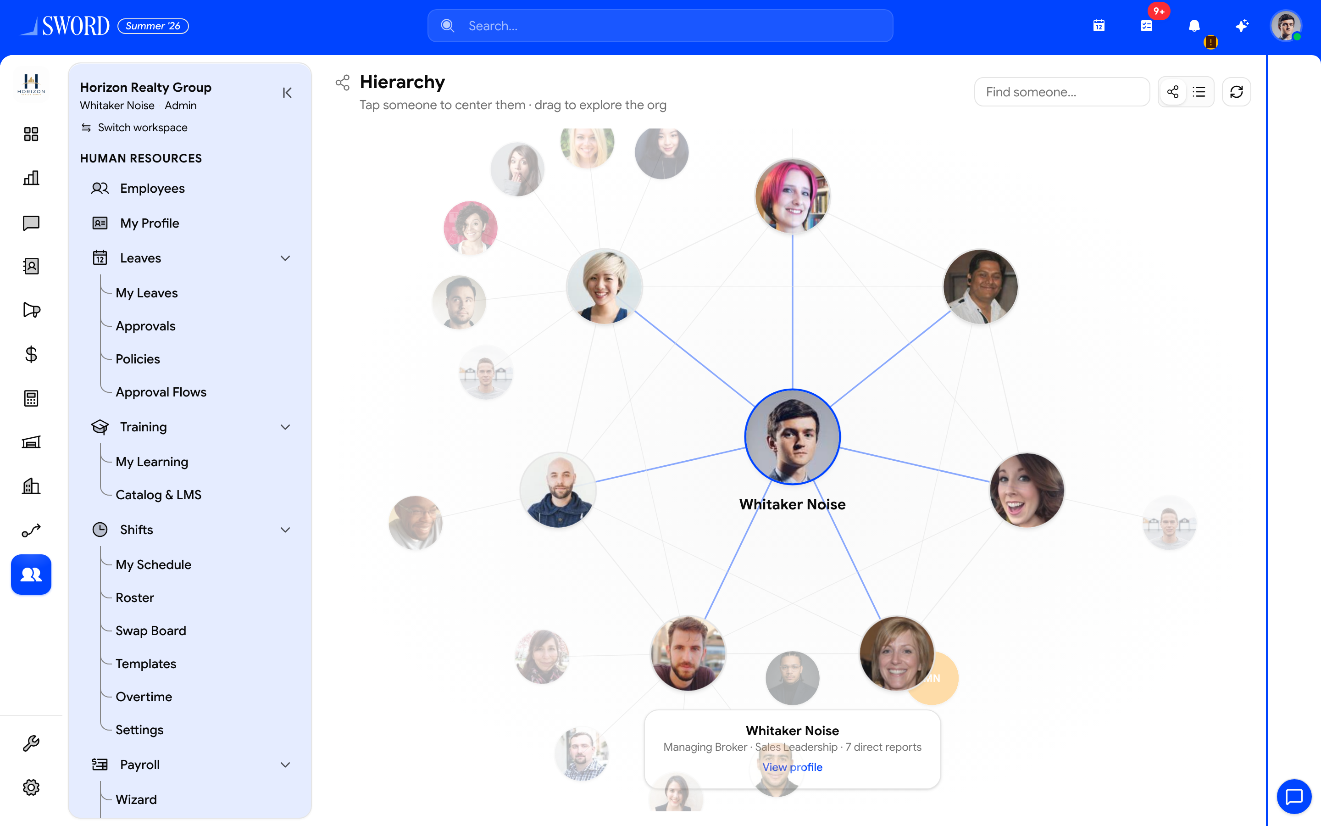Open the workflow route icon

click(x=31, y=530)
